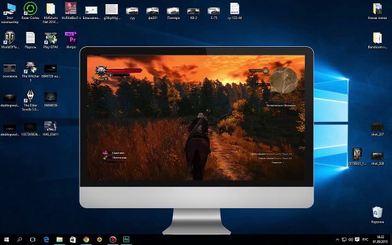Viewport: 392px width, 245px height.
Task: Select the IMG_03411 image file
Action: pos(51,129)
